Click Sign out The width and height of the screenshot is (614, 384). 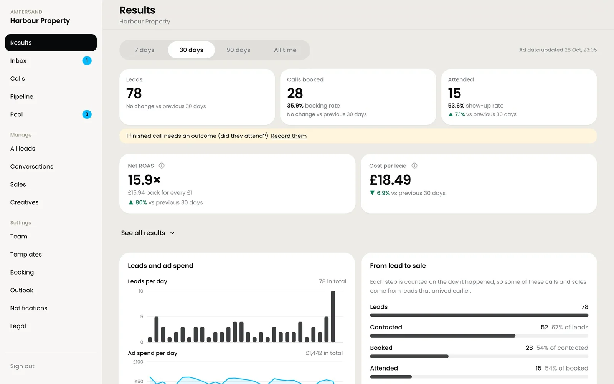point(22,366)
